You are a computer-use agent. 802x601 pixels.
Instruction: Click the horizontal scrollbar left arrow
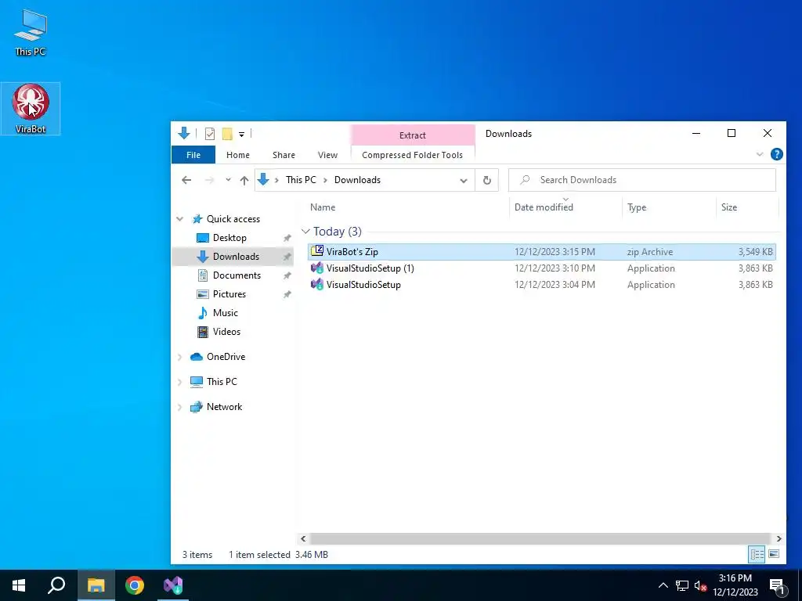click(303, 538)
